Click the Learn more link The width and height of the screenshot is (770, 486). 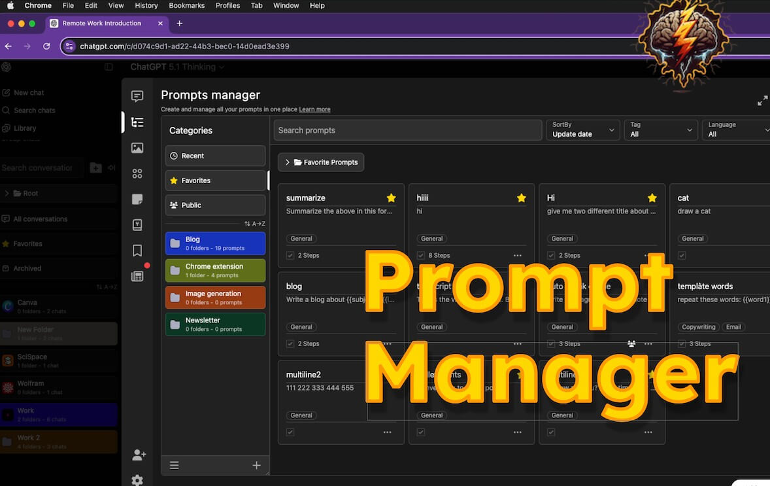tap(315, 109)
